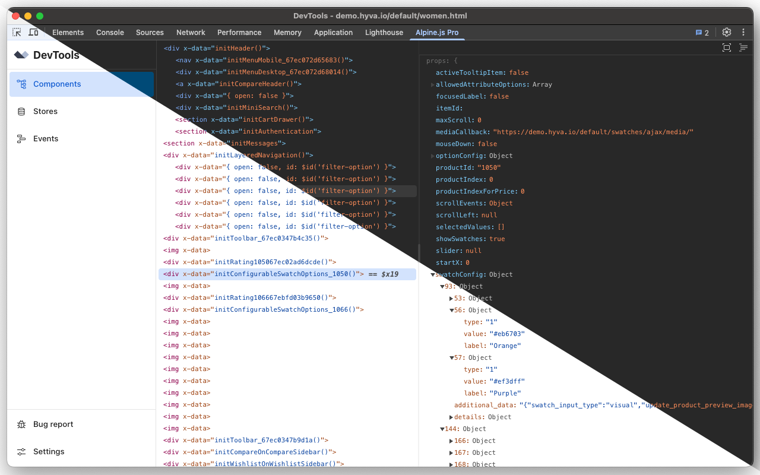Collapse Object 57 with Purple label
The height and width of the screenshot is (475, 760).
pos(451,357)
